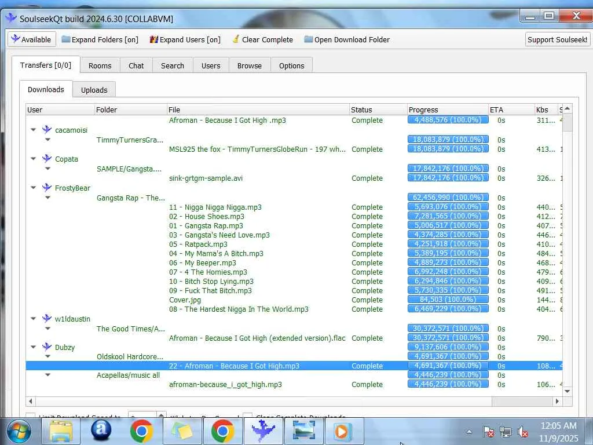Select the extended version .flac file
593x445 pixels.
point(257,338)
